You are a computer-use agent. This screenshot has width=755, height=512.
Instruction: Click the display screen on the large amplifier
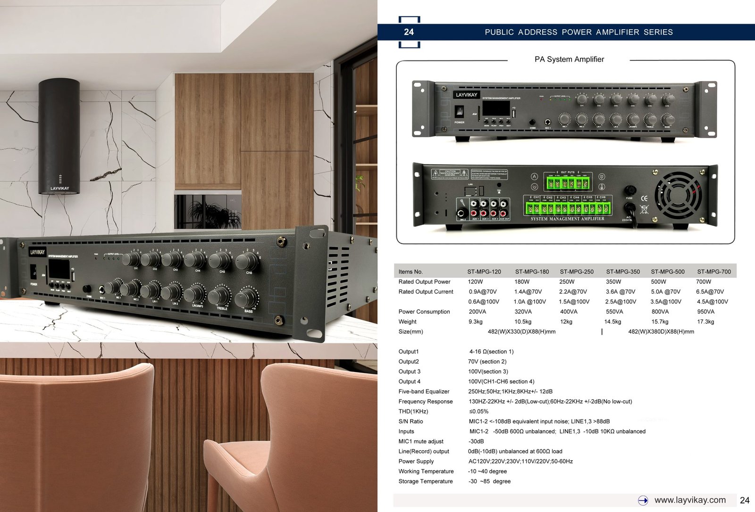click(x=59, y=269)
